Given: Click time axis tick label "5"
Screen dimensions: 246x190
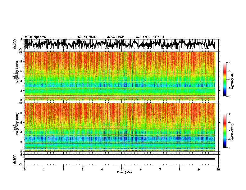Looking at the screenshot, I should point(121,170).
